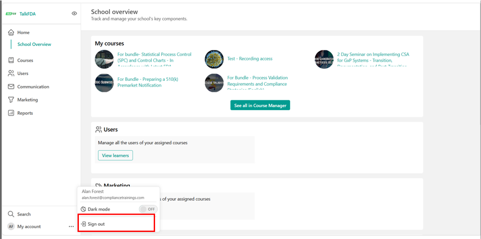Viewport: 481px width, 239px height.
Task: Toggle the eye preview icon beside TalkFDA
Action: tap(74, 14)
